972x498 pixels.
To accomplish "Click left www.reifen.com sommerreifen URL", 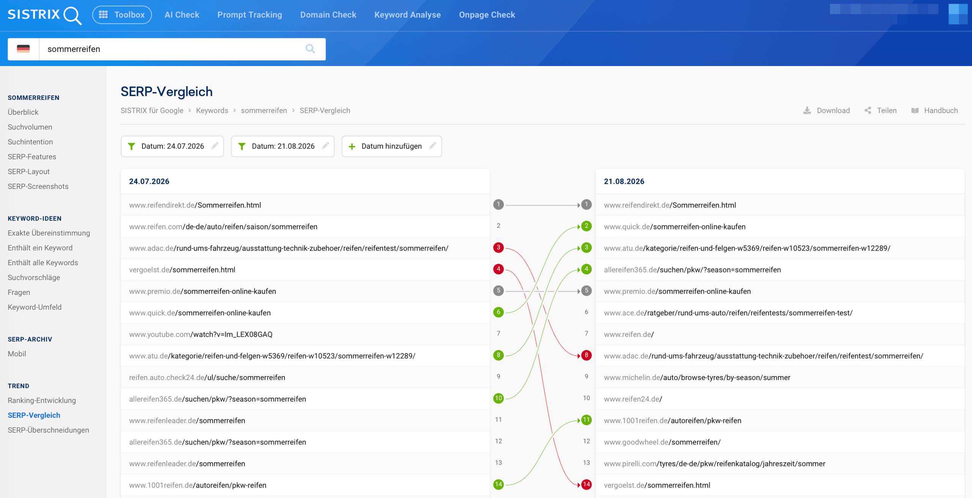I will click(223, 227).
